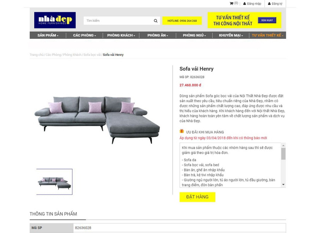The height and width of the screenshot is (233, 310).
Task: Open the KHUYẾN MẠI menu
Action: coord(231,35)
